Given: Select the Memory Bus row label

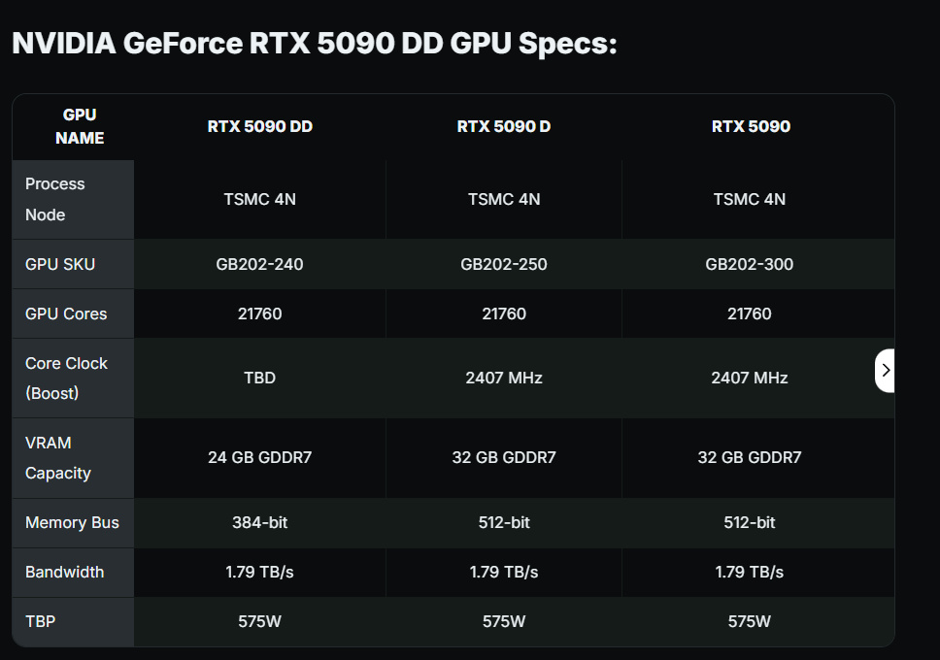Looking at the screenshot, I should click(x=72, y=522).
